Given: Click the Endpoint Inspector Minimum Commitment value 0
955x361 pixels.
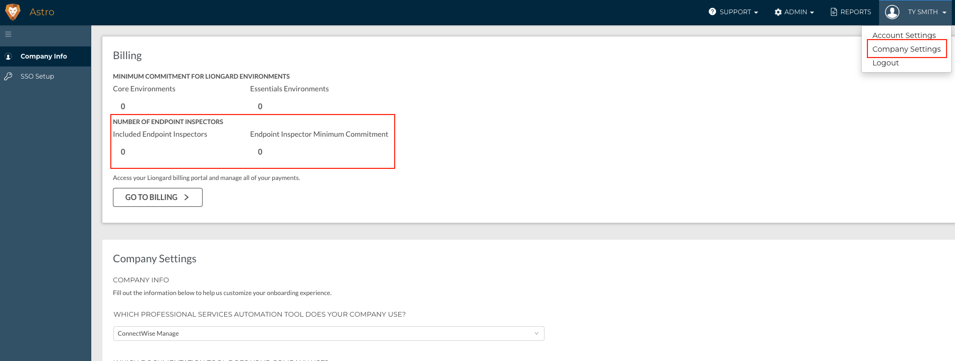Looking at the screenshot, I should 260,152.
